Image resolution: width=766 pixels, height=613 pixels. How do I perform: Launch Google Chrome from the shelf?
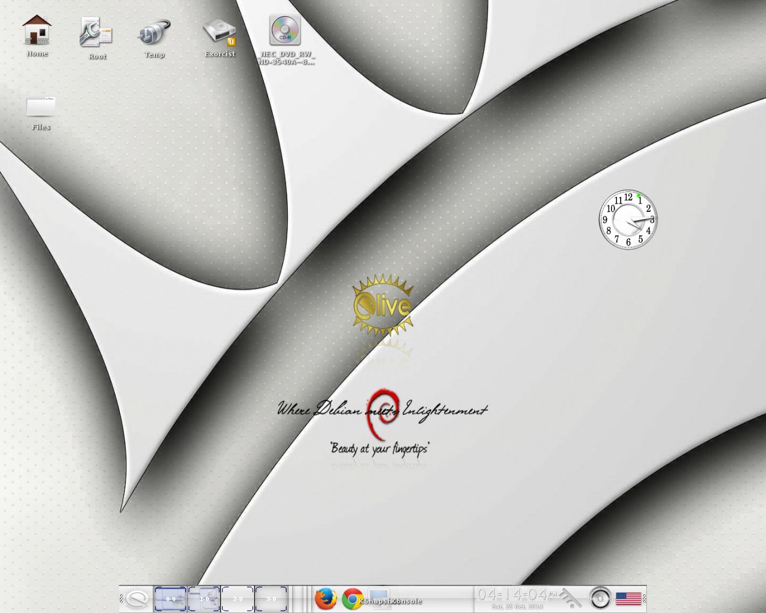[x=352, y=599]
